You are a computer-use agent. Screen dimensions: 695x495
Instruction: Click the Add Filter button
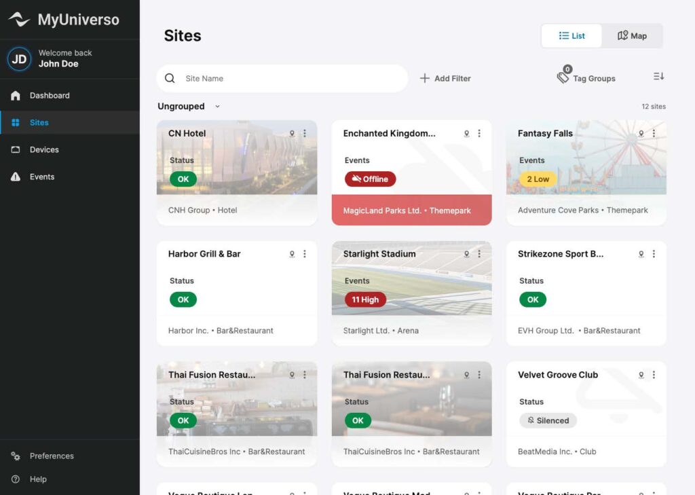click(x=445, y=79)
